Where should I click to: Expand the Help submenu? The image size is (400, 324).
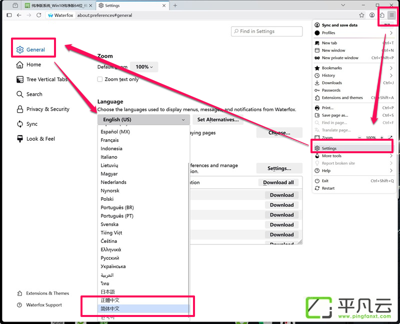[354, 171]
